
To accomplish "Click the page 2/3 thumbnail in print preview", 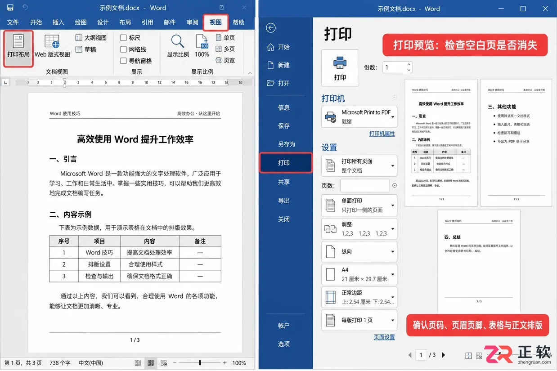I will (516, 143).
